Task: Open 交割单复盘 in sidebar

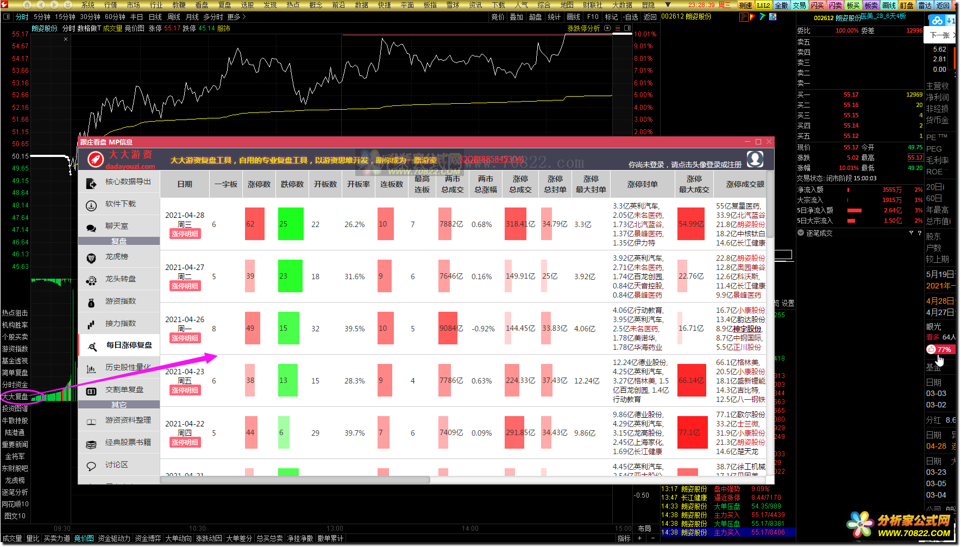Action: click(119, 390)
